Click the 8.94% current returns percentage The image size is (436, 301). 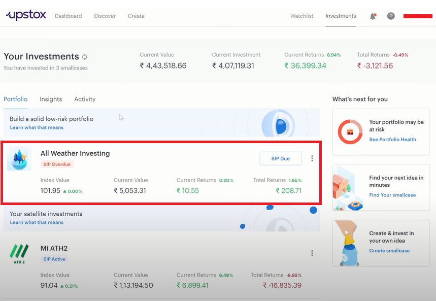tap(333, 55)
